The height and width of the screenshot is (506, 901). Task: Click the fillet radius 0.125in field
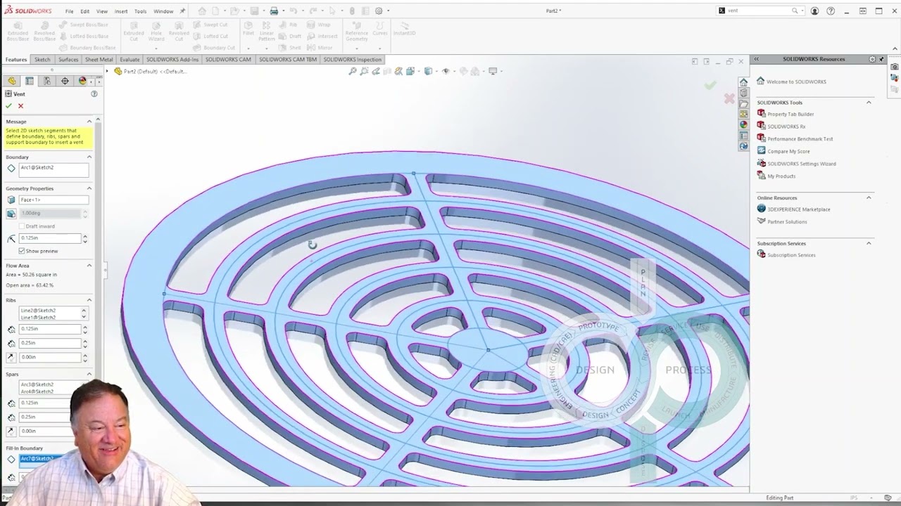(50, 238)
